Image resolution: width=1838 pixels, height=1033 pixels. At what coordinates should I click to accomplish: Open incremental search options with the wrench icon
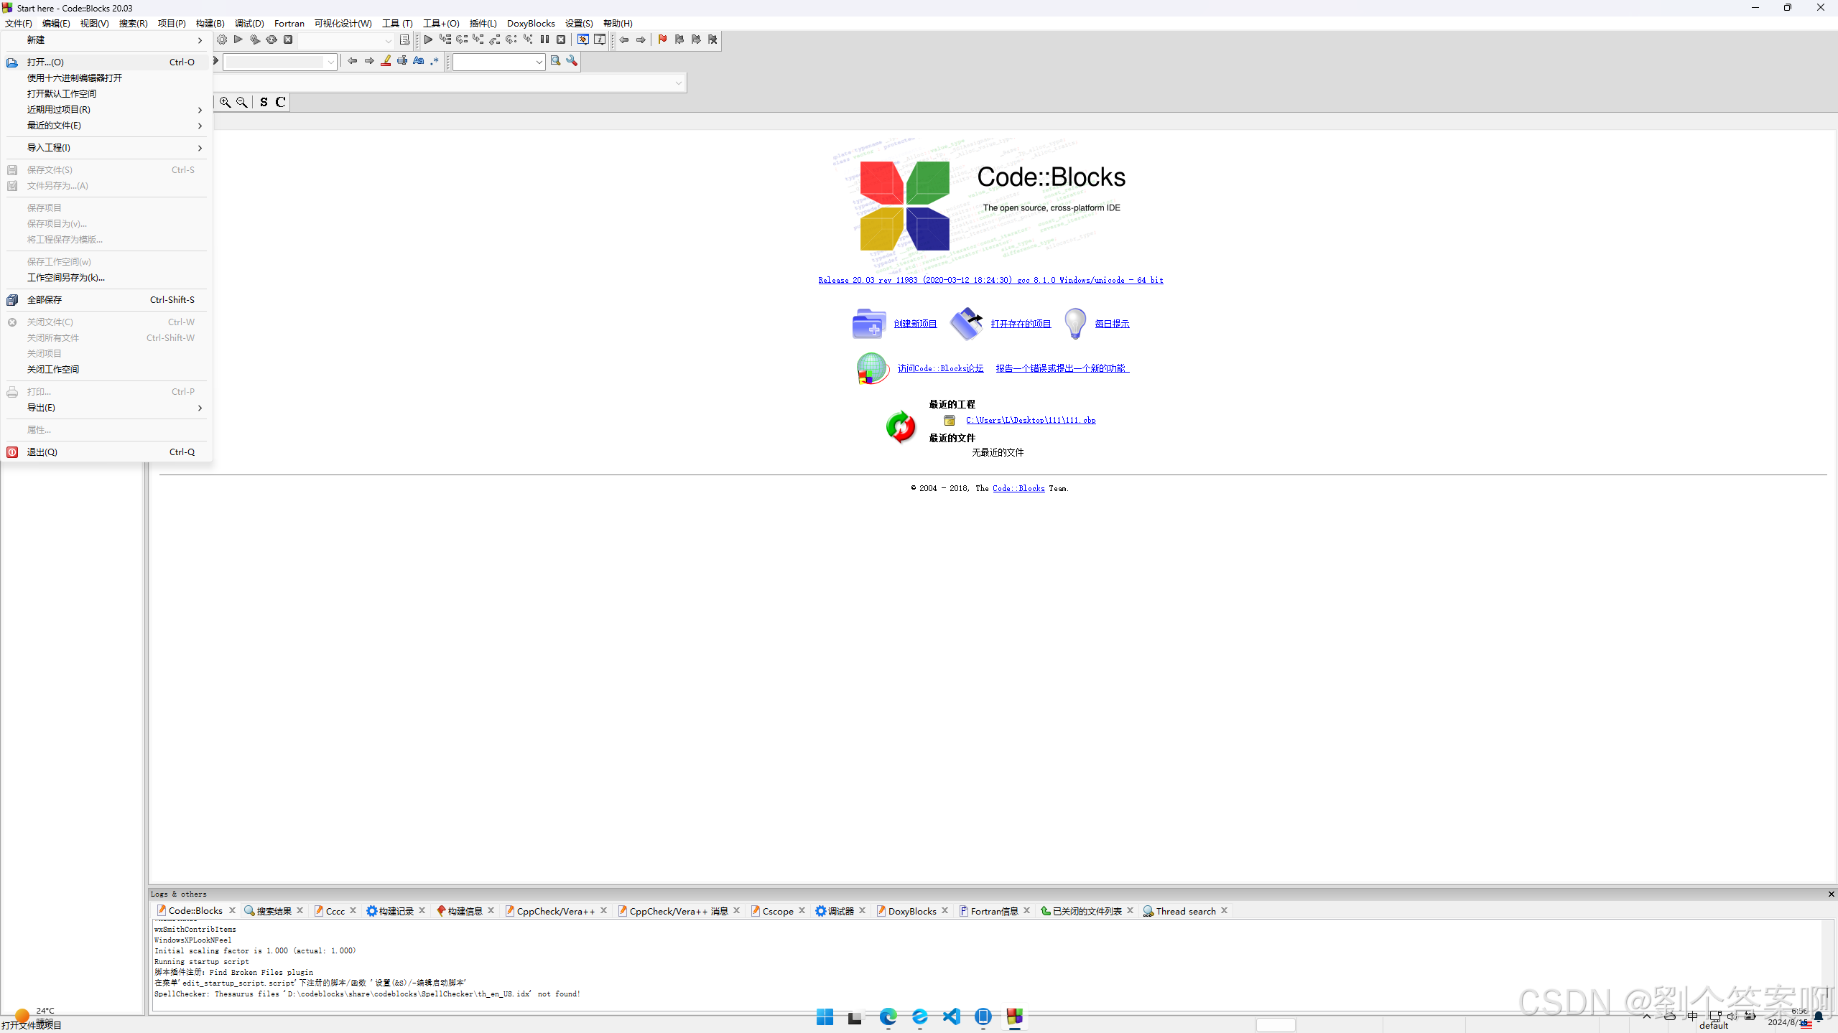click(x=572, y=61)
